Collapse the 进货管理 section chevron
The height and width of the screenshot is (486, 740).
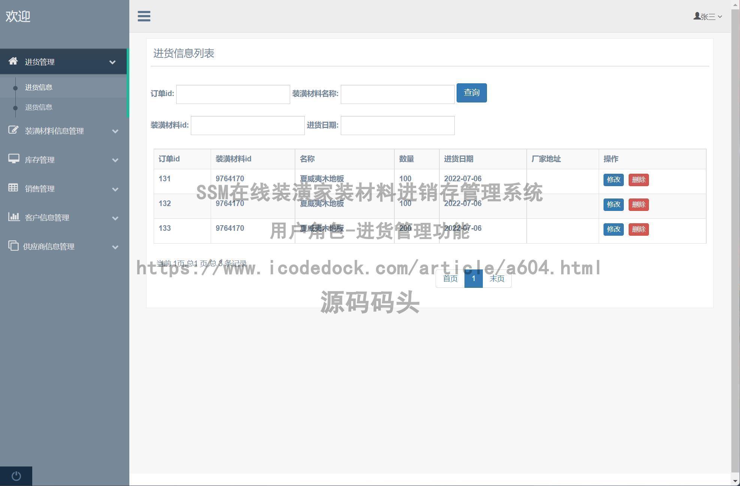(112, 62)
